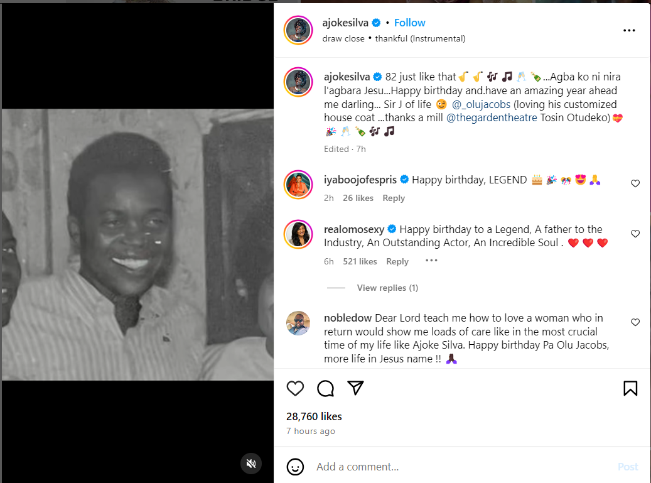Viewport: 651px width, 483px height.
Task: Follow ajokesilva
Action: pos(409,23)
